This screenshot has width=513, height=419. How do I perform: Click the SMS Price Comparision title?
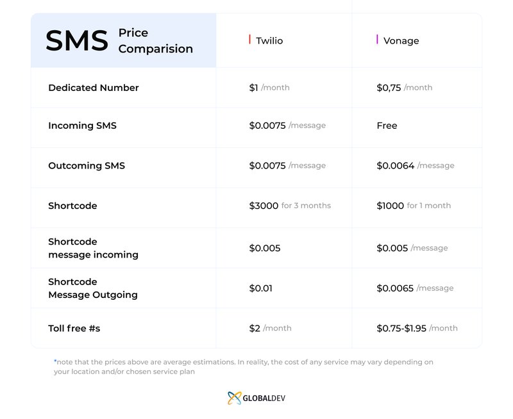tap(119, 40)
